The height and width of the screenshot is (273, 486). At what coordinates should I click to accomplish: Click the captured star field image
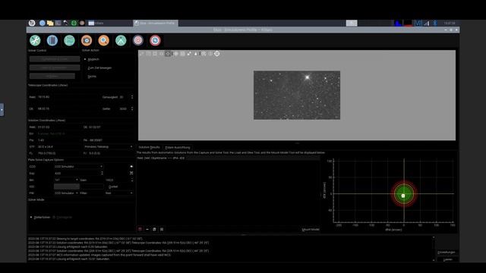click(297, 95)
